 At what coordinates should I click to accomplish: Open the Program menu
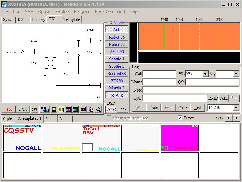pyautogui.click(x=82, y=11)
